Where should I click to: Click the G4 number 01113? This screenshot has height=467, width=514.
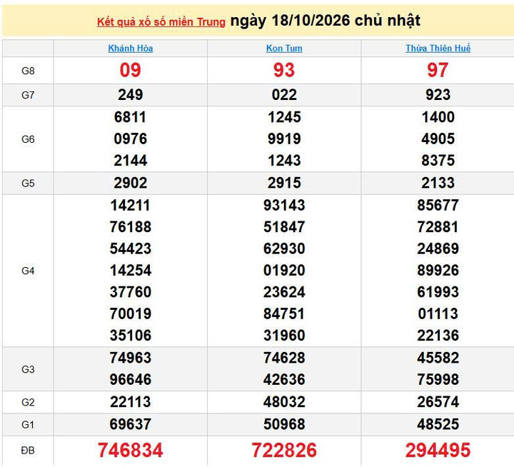438,313
